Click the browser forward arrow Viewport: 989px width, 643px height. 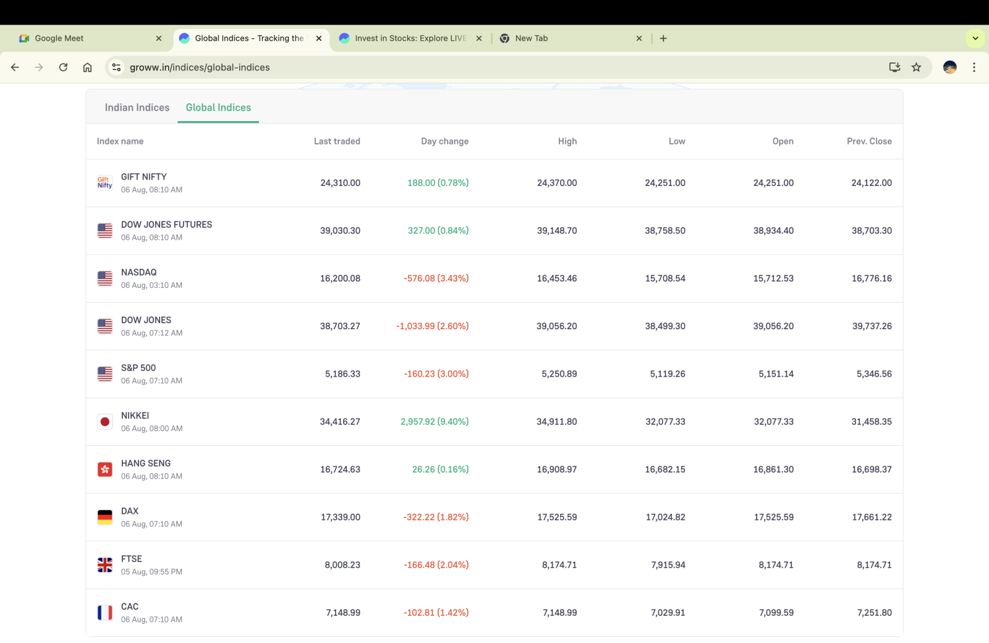tap(39, 67)
